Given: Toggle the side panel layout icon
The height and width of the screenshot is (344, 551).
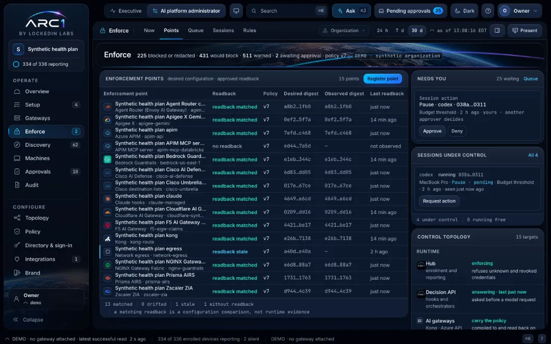Looking at the screenshot, I should (x=497, y=31).
